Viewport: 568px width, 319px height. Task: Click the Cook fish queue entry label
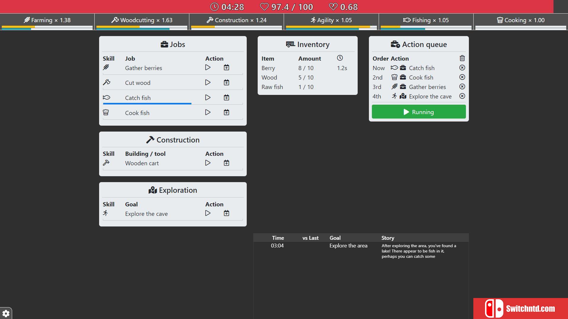coord(421,77)
